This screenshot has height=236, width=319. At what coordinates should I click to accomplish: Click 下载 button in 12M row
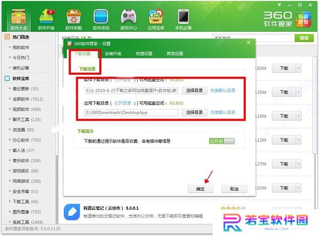pos(284,140)
